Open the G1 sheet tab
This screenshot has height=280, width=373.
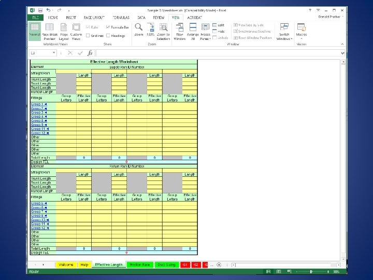pyautogui.click(x=185, y=265)
